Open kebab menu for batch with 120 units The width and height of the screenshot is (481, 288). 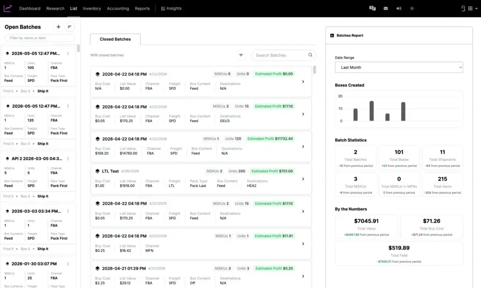pos(68,106)
